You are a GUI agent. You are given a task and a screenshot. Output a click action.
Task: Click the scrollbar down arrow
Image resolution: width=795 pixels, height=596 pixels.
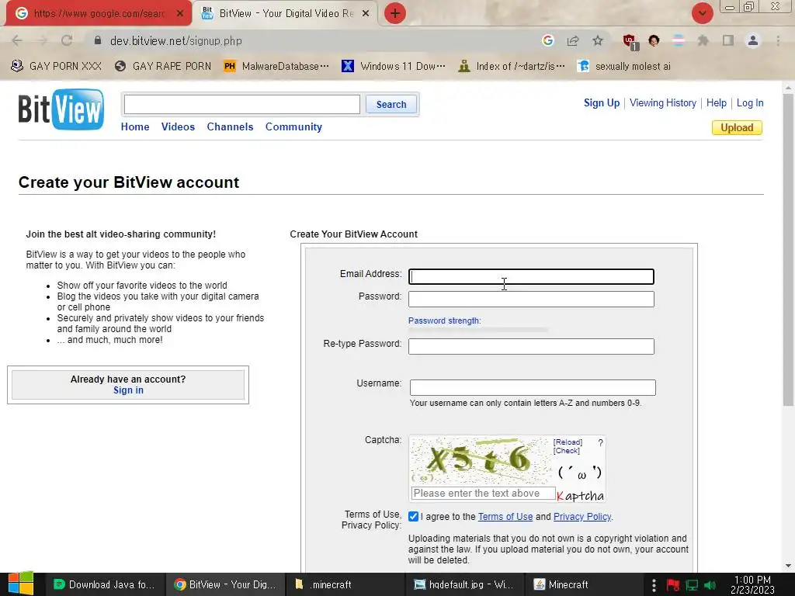pyautogui.click(x=788, y=566)
